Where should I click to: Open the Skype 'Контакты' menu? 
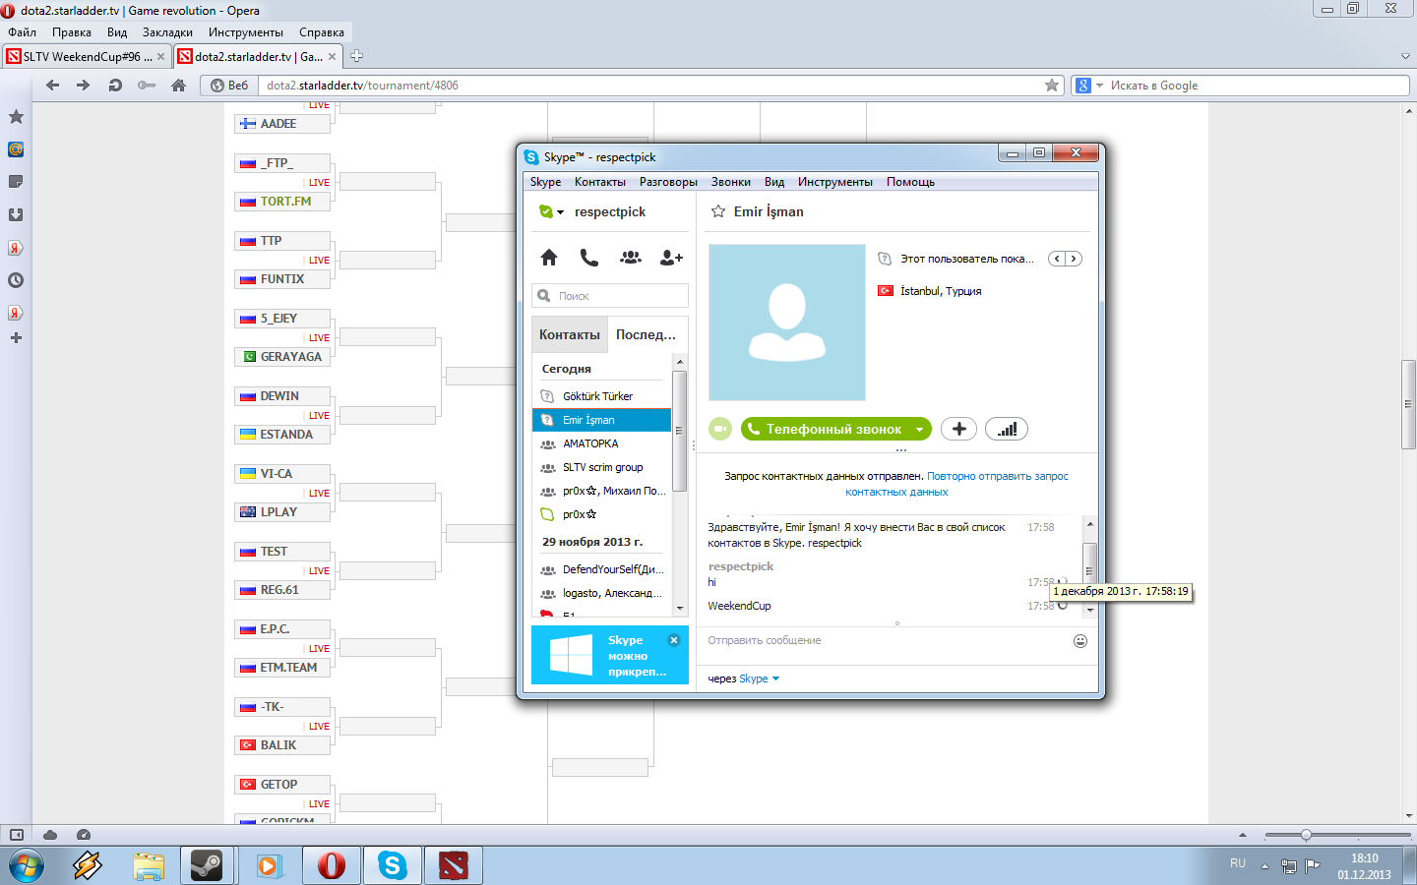tap(600, 182)
